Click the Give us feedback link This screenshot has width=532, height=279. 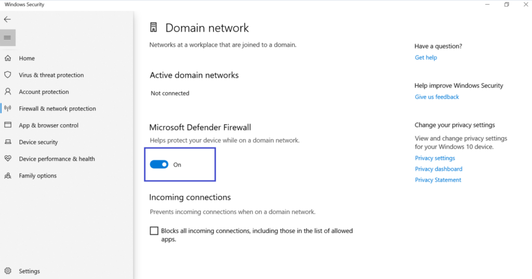coord(437,97)
